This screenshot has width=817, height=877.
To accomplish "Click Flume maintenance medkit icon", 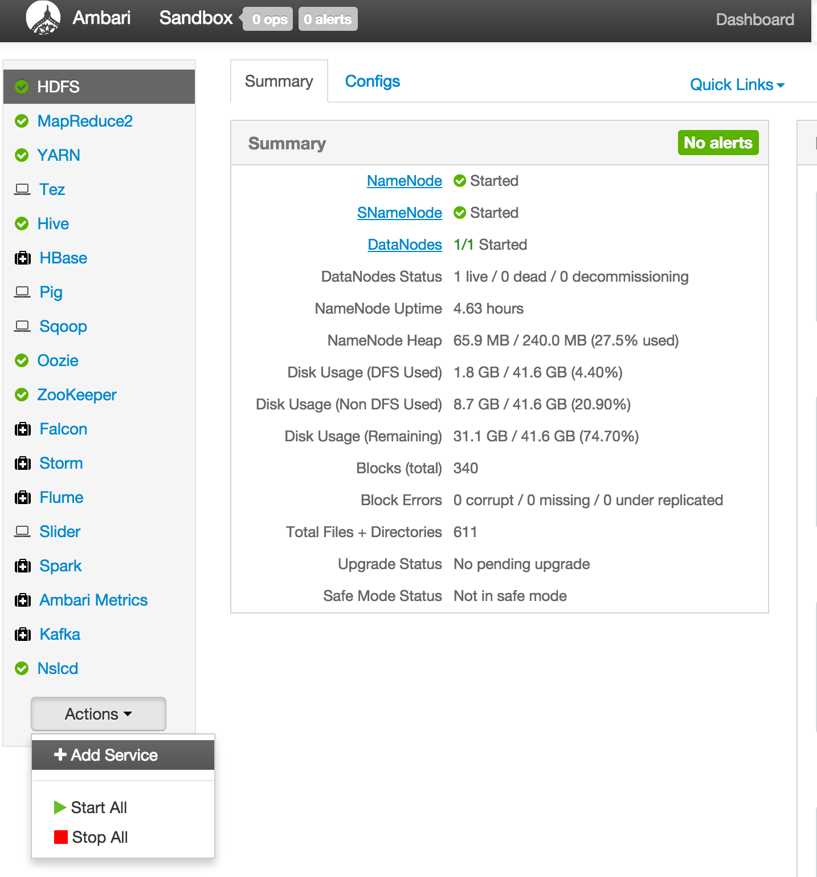I will 23,497.
